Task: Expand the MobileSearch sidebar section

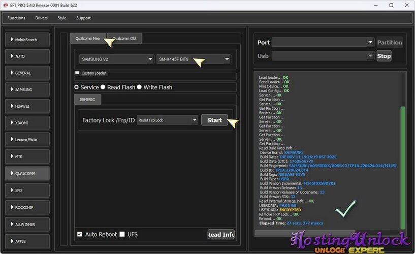Action: click(27, 40)
